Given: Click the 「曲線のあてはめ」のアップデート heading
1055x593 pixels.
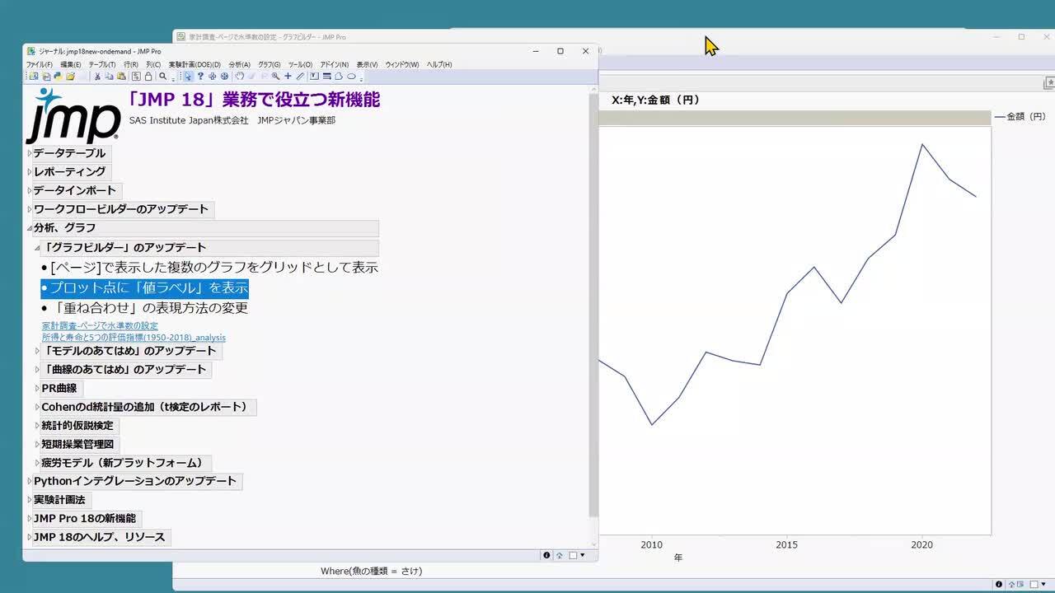Looking at the screenshot, I should click(125, 370).
